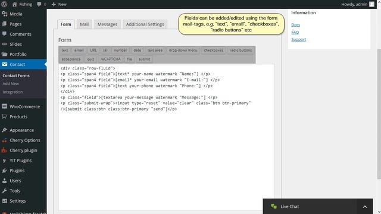The width and height of the screenshot is (381, 214).
Task: Click the Settings sidebar icon
Action: coord(4,201)
